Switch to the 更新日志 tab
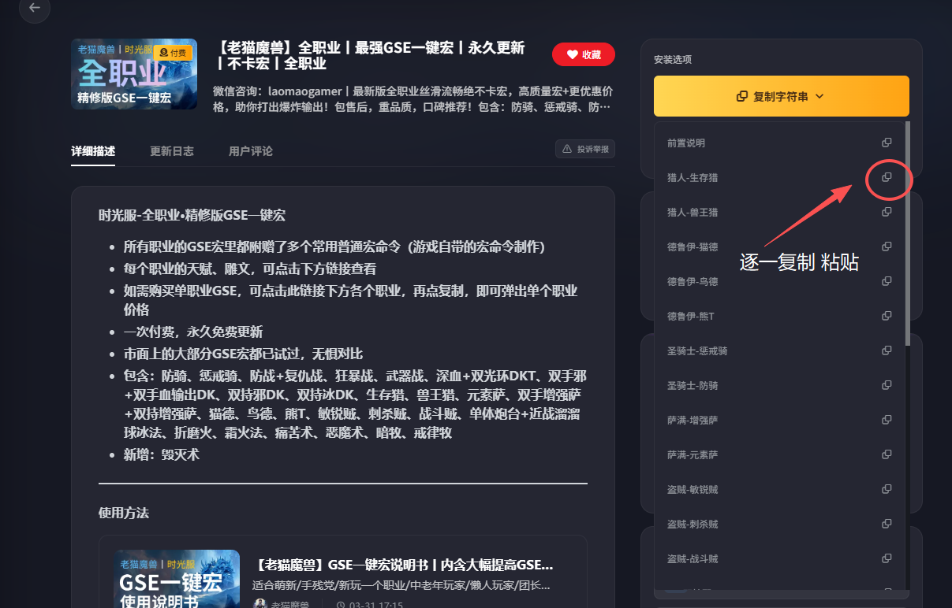Screen dimensions: 952x608 tap(172, 150)
